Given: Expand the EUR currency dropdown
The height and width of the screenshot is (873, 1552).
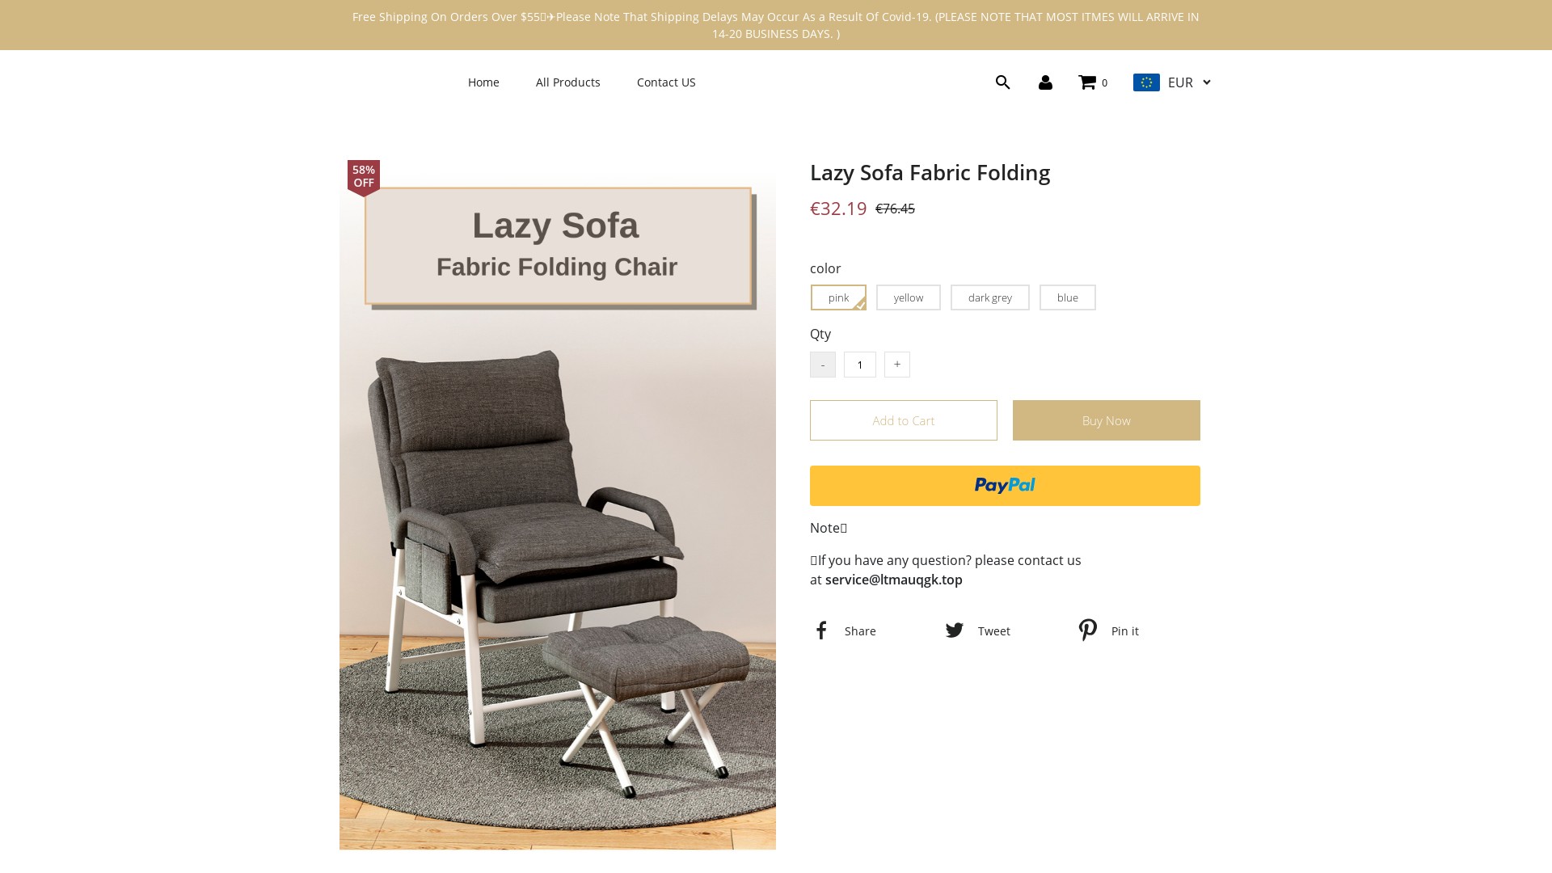Looking at the screenshot, I should pyautogui.click(x=1190, y=82).
